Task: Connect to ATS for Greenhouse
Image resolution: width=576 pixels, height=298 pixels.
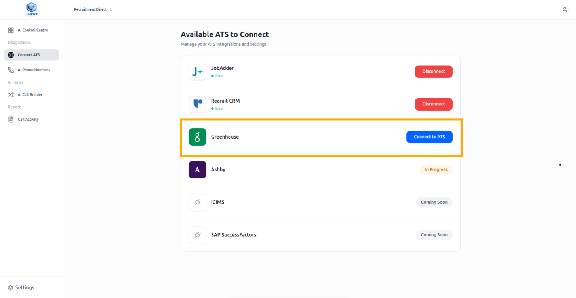Action: click(429, 137)
